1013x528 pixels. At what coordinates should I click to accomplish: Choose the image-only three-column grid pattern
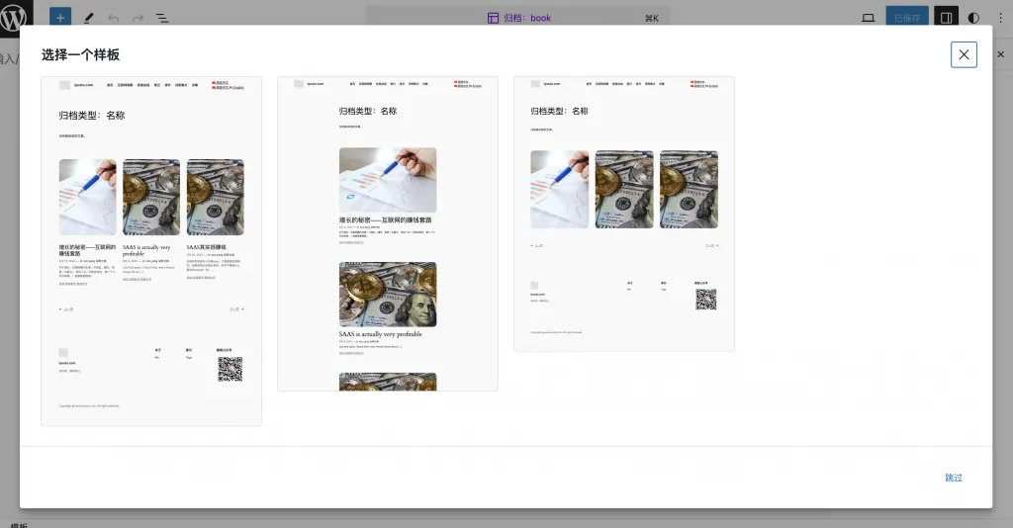(624, 214)
